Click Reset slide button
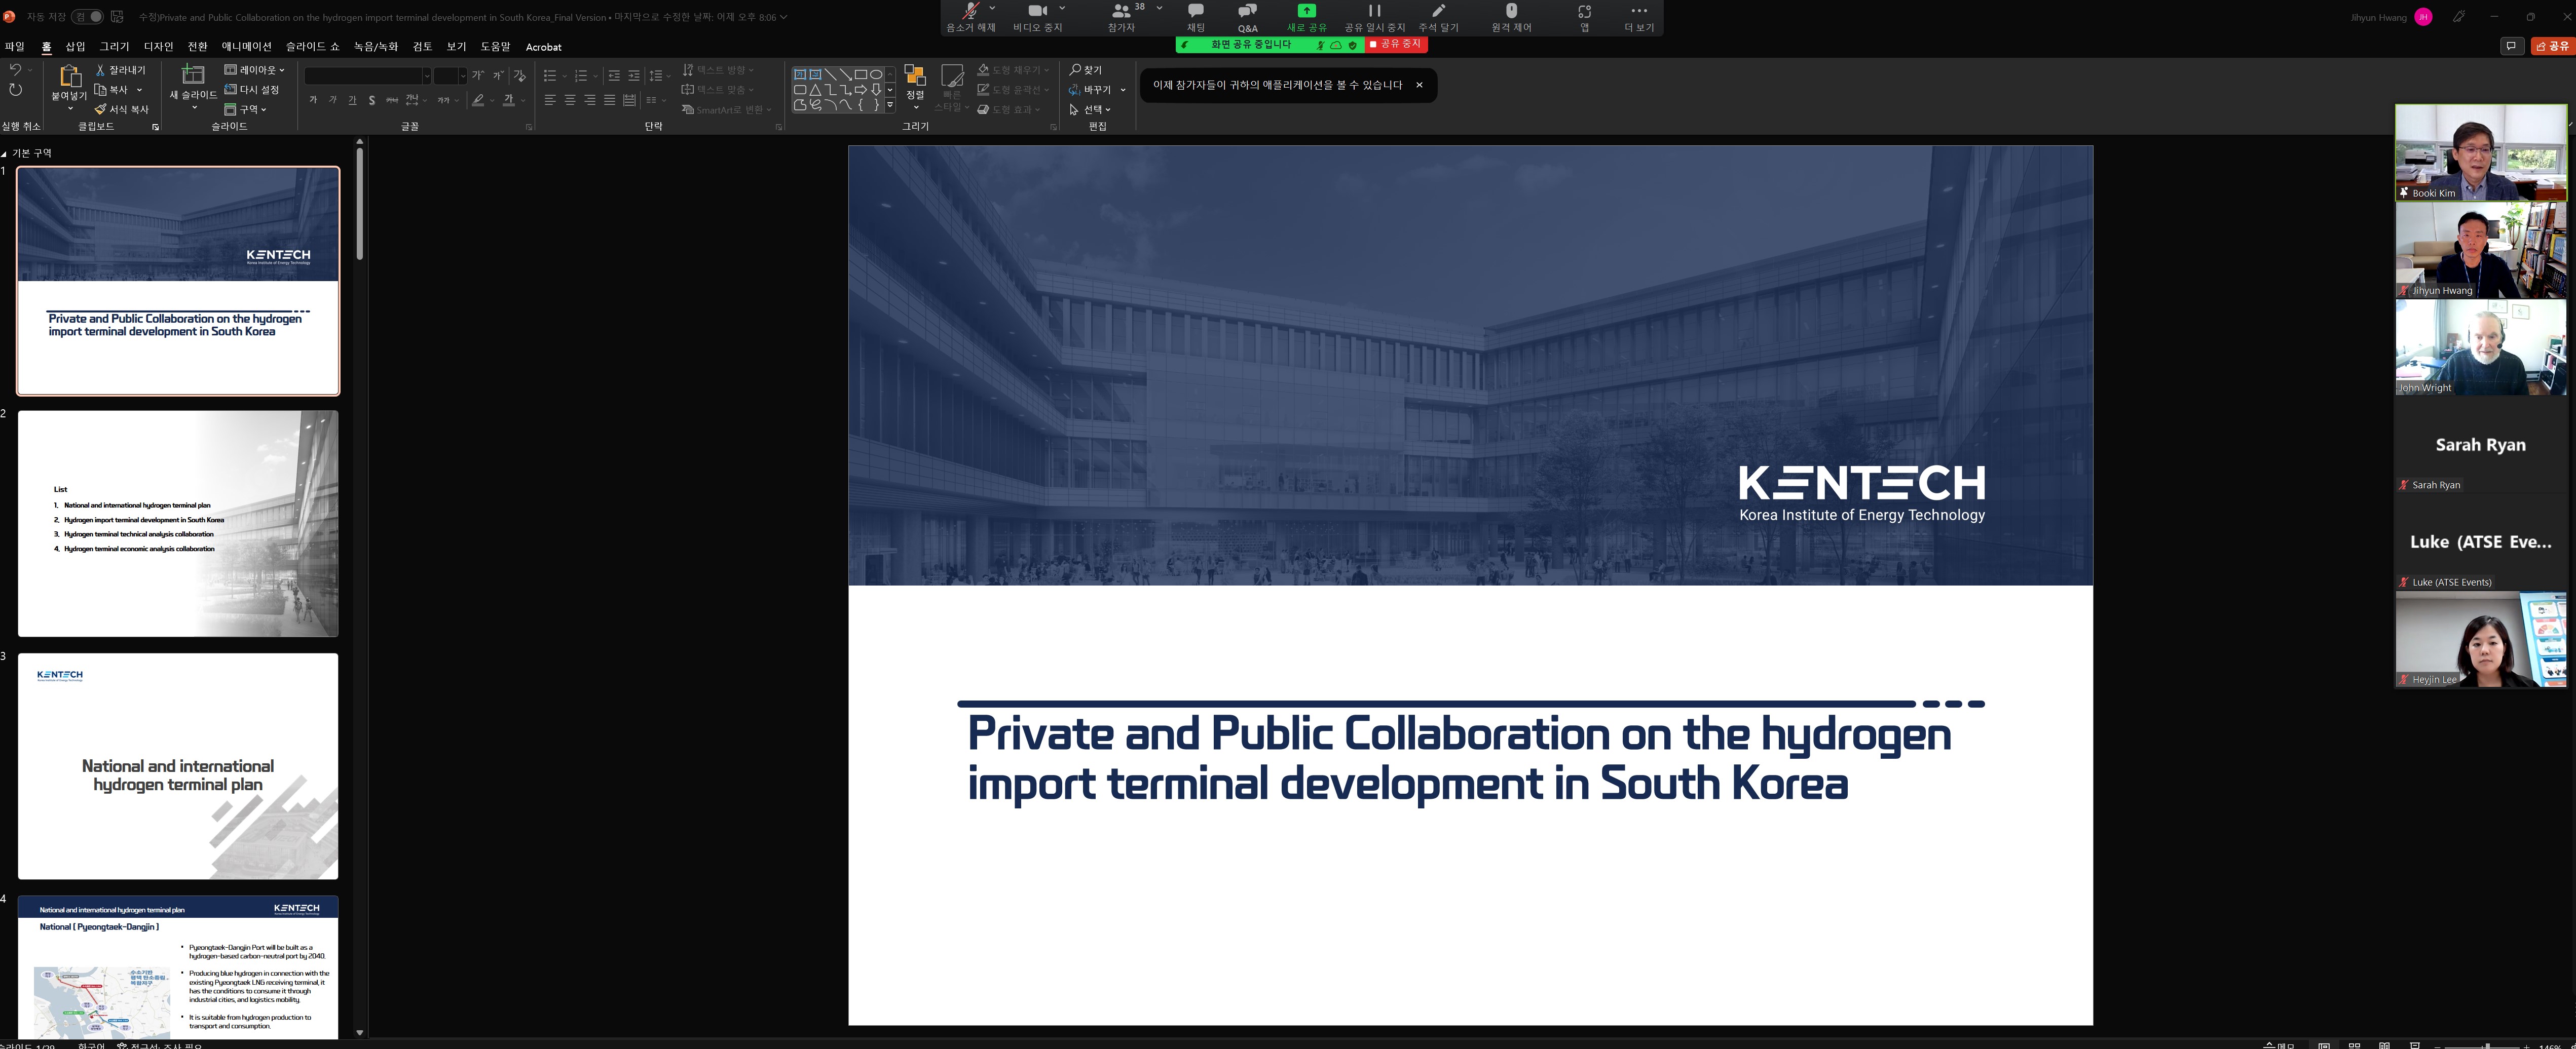The image size is (2576, 1049). coord(252,90)
